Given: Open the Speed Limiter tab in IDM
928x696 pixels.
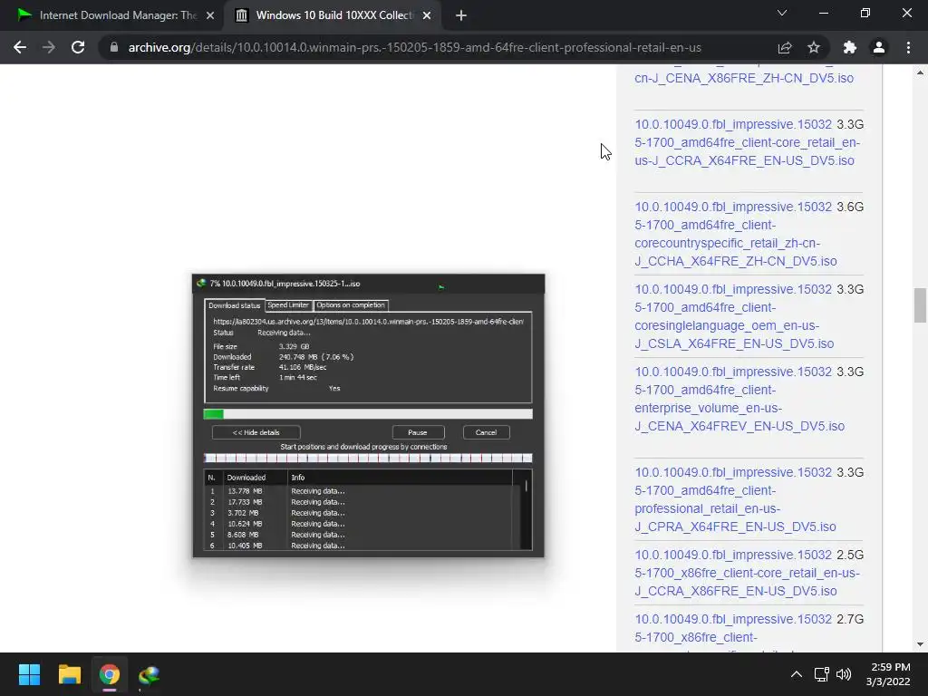Looking at the screenshot, I should [x=288, y=304].
